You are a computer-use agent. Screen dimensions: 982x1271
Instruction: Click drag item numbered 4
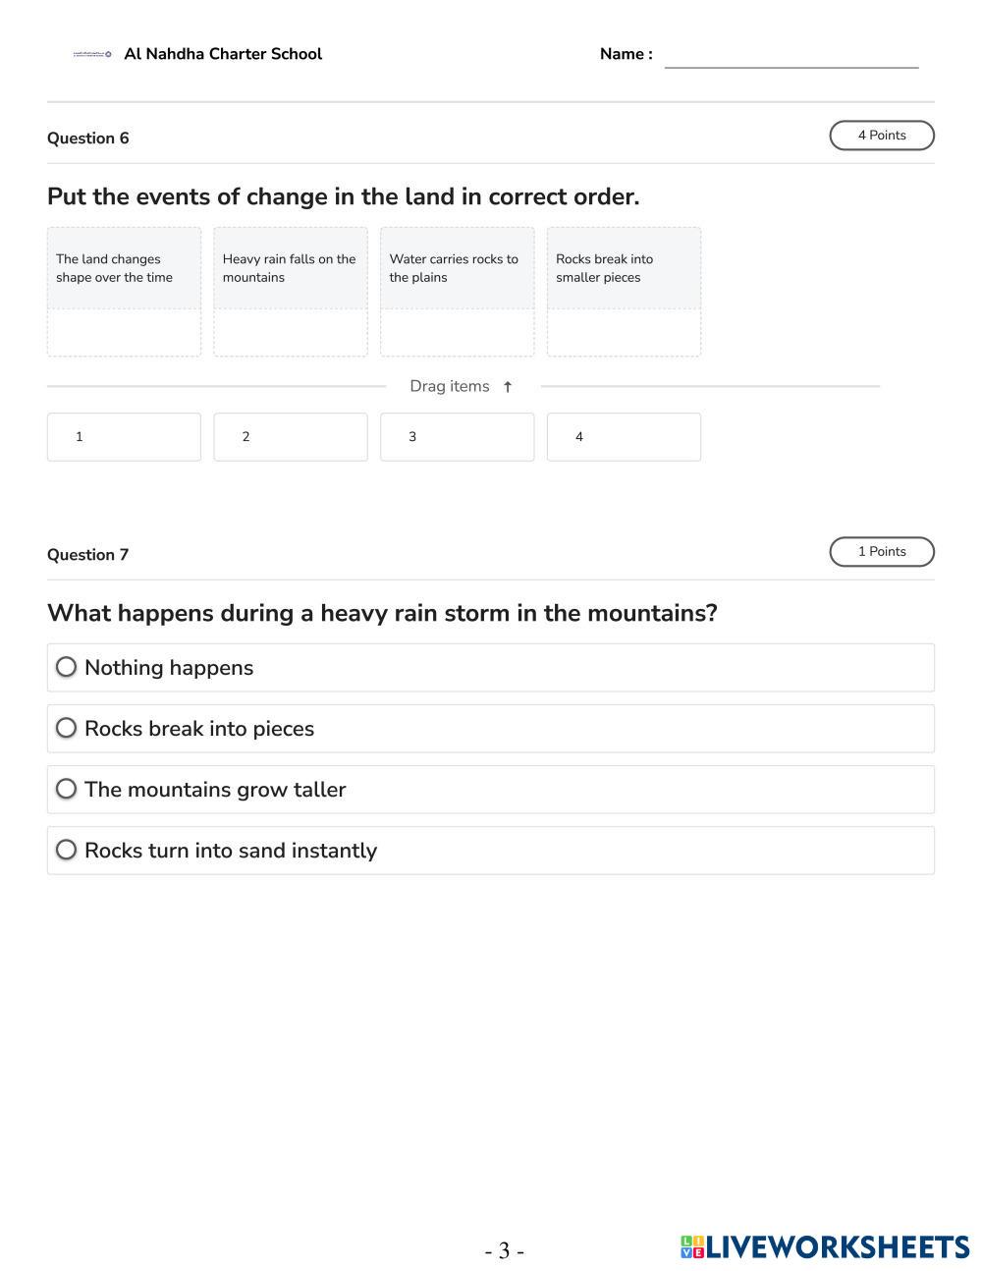[x=624, y=437]
